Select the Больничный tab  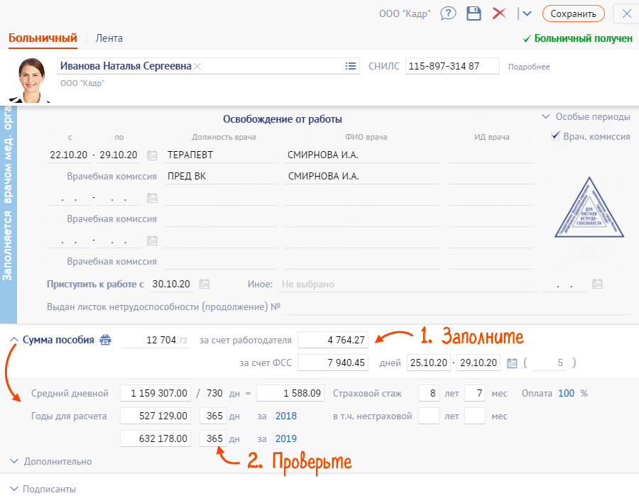(43, 38)
